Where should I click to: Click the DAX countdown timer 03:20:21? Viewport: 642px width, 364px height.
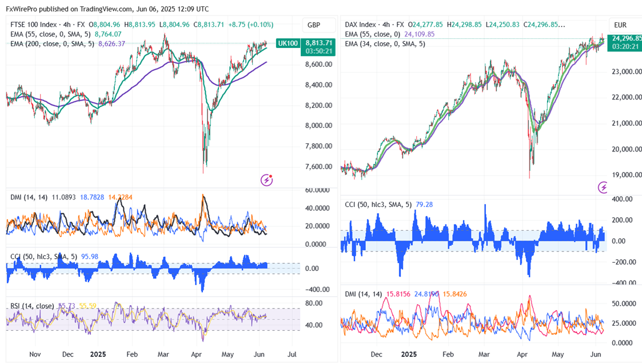click(x=627, y=47)
